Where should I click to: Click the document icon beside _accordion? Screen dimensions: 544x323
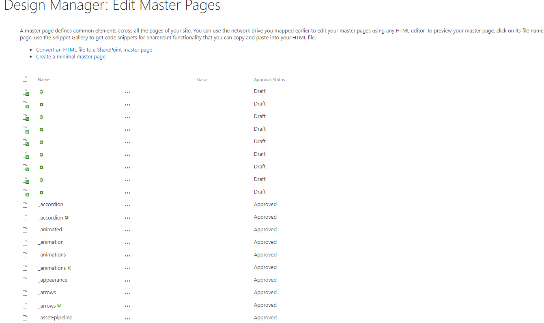click(25, 205)
